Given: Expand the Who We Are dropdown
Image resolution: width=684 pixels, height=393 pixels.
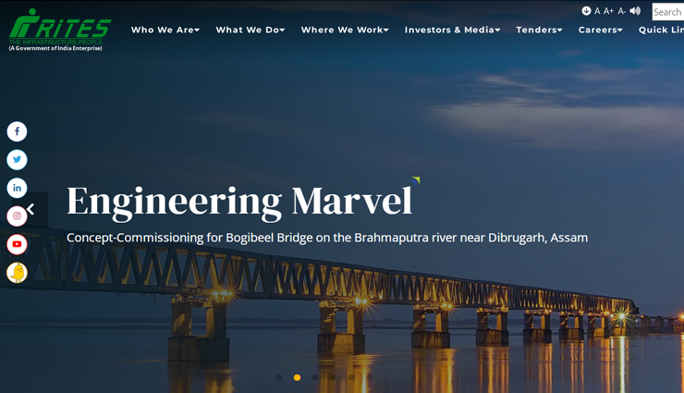Looking at the screenshot, I should (x=165, y=30).
